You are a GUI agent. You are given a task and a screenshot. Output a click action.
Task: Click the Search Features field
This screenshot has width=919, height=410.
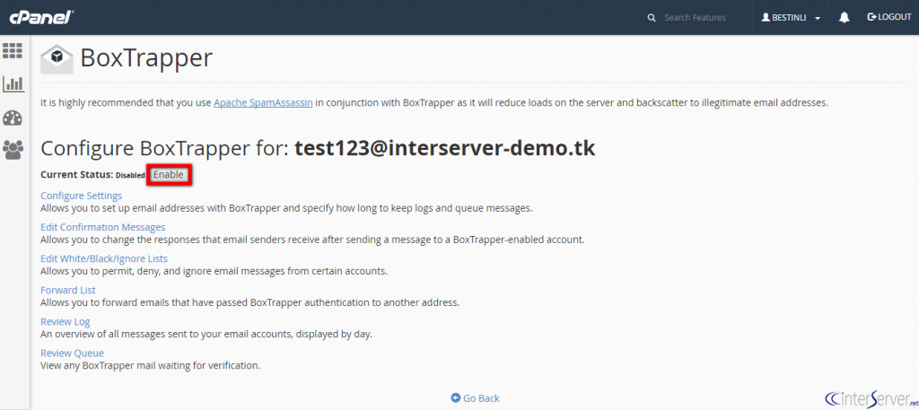pyautogui.click(x=696, y=18)
